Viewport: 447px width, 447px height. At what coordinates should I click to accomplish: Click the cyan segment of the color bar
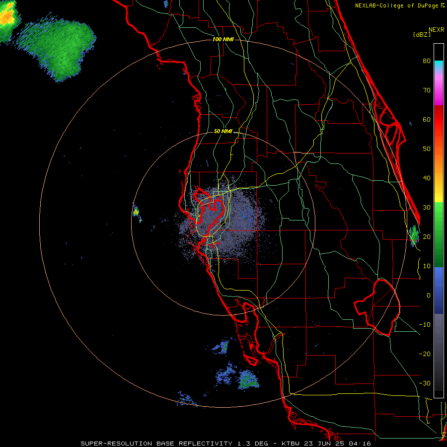[x=439, y=66]
